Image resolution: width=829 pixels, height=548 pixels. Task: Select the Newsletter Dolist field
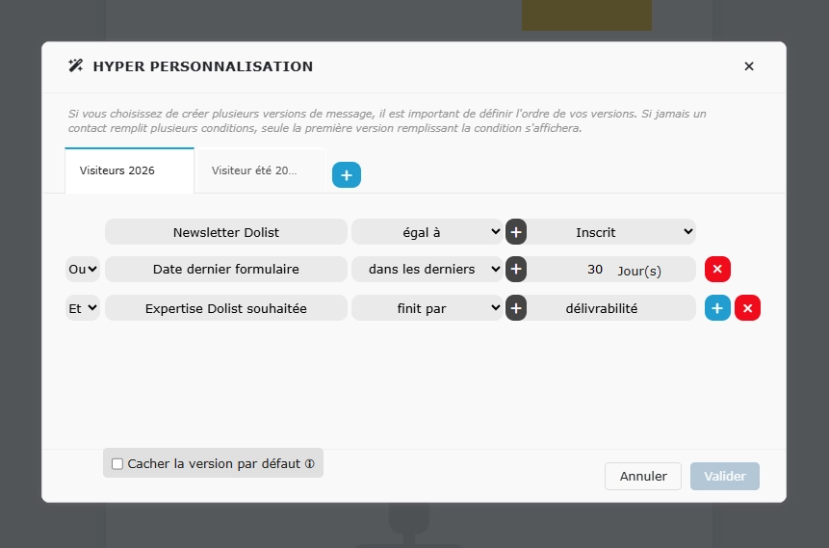pyautogui.click(x=226, y=232)
